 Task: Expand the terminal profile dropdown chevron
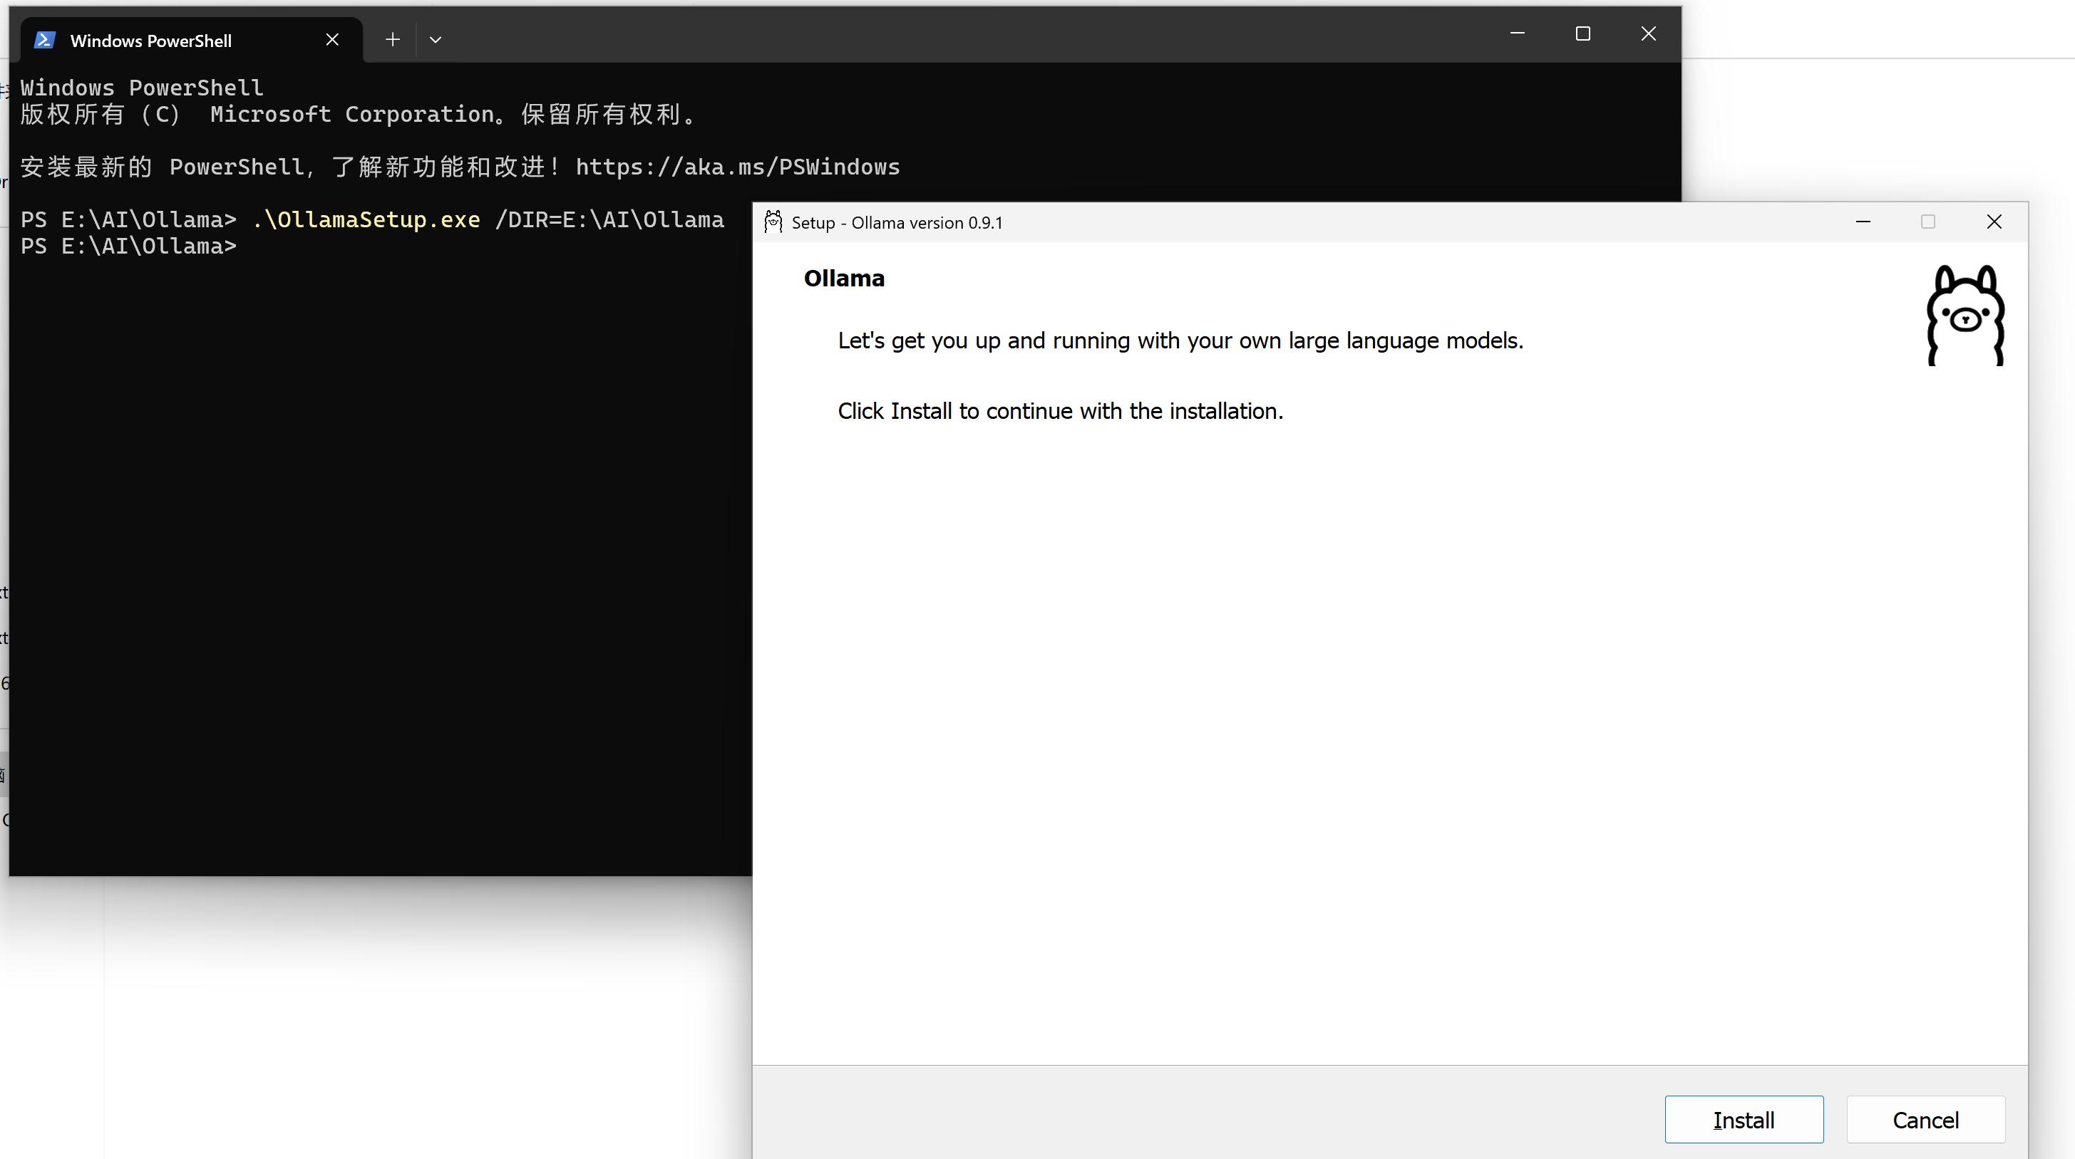(x=435, y=39)
